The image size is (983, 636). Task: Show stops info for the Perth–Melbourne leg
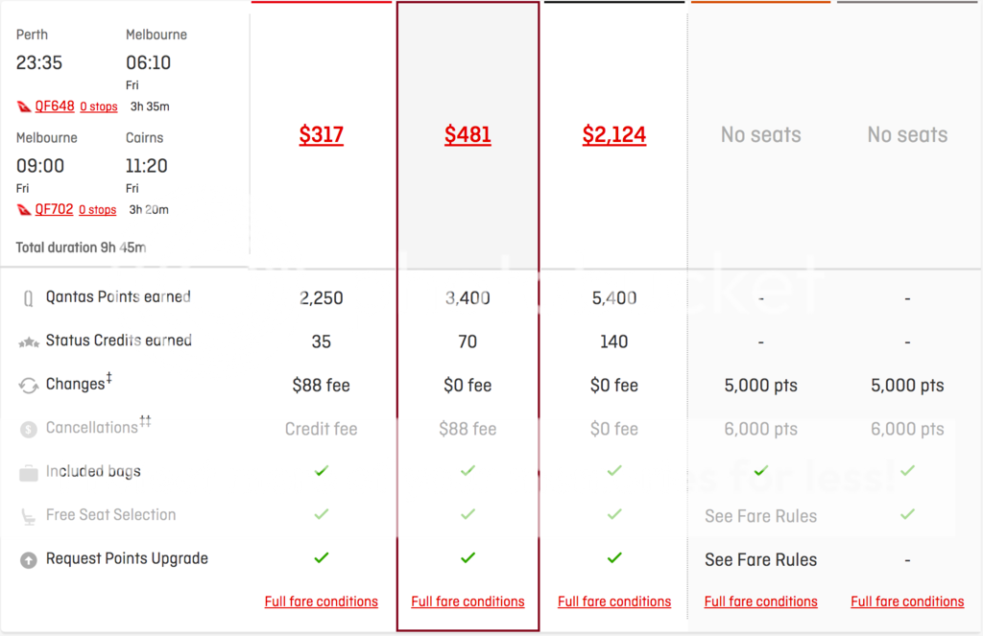pos(98,106)
